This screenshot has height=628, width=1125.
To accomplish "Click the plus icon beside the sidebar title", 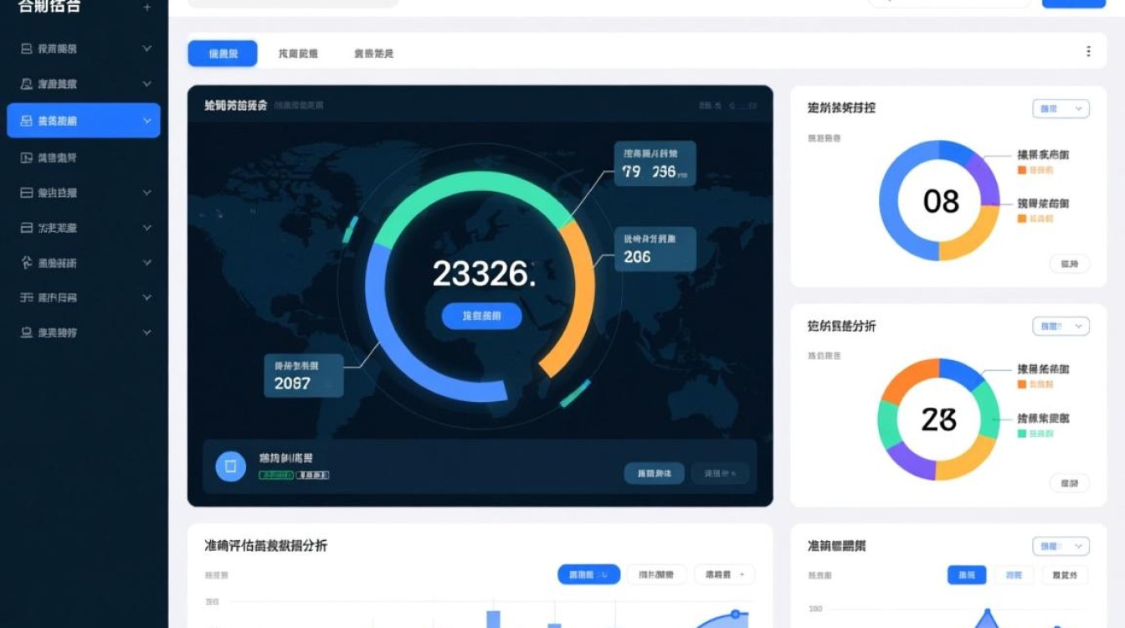I will point(147,8).
